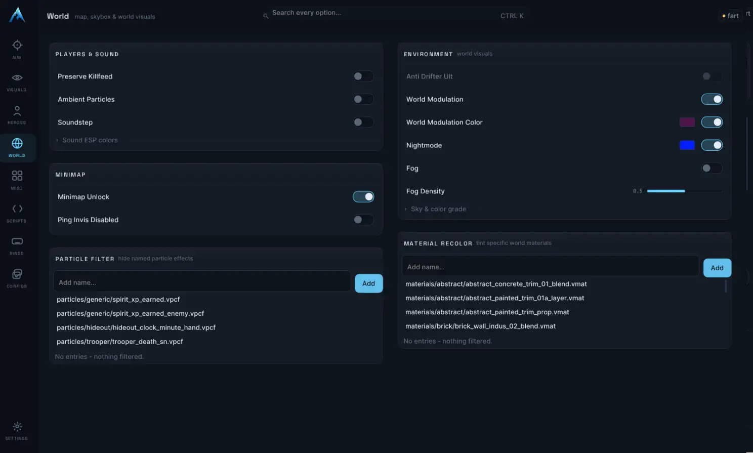Viewport: 753px width, 453px height.
Task: Turn on the Fog toggle
Action: point(712,168)
